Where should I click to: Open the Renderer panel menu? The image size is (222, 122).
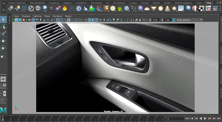click(x=58, y=16)
